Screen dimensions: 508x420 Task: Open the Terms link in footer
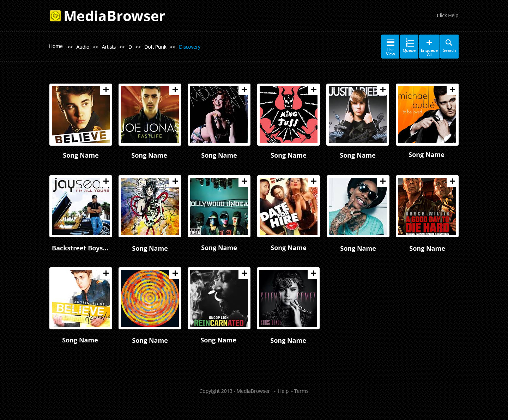[301, 391]
